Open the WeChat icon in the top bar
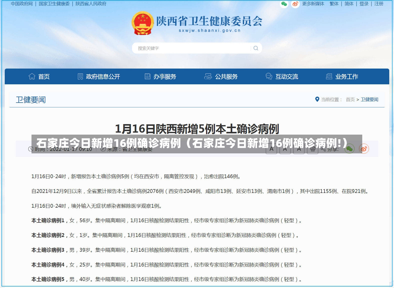This screenshot has height=288, width=394. (x=284, y=4)
